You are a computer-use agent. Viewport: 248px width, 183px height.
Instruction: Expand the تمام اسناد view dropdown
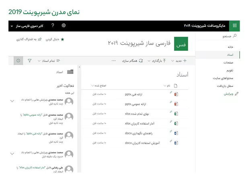39,61
